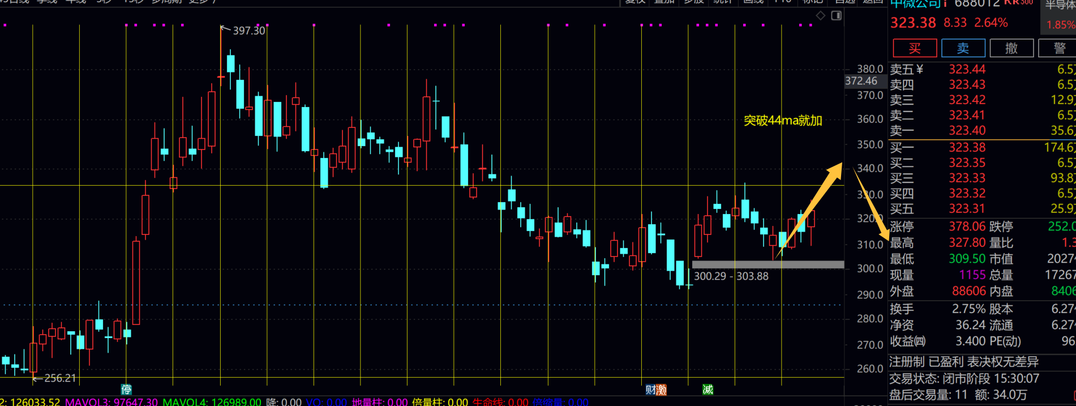Click the 警 alert button

click(1058, 48)
